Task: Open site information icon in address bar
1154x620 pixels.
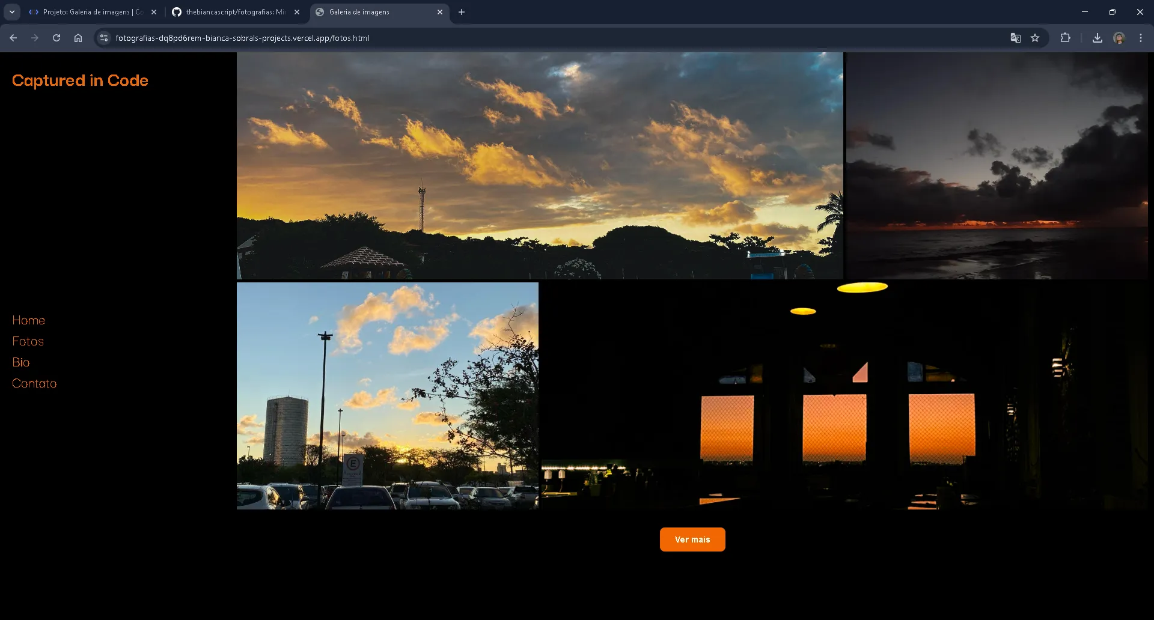Action: [x=104, y=38]
